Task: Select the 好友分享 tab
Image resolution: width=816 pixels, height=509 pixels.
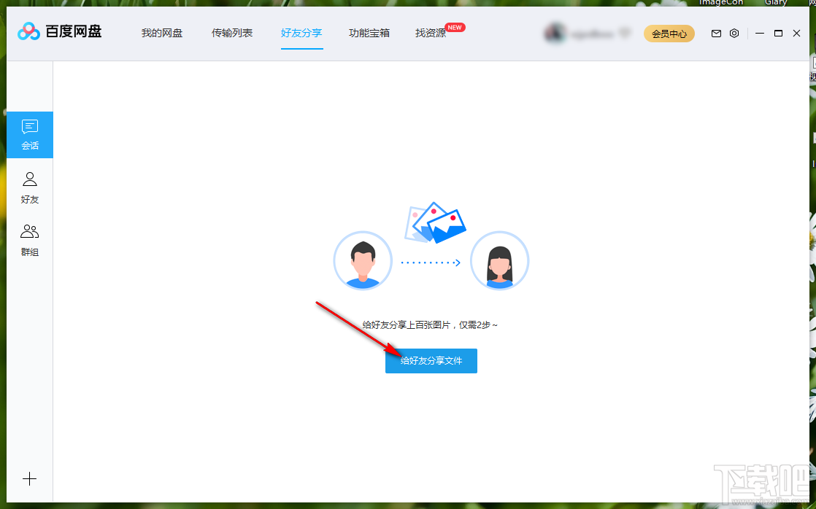Action: click(x=302, y=33)
